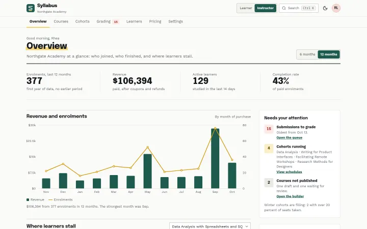The width and height of the screenshot is (367, 229).
Task: Open the RL user avatar
Action: [x=336, y=8]
